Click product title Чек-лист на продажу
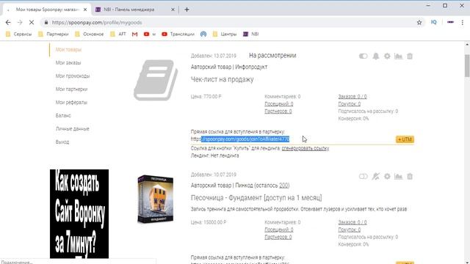The width and height of the screenshot is (470, 264). coord(222,79)
